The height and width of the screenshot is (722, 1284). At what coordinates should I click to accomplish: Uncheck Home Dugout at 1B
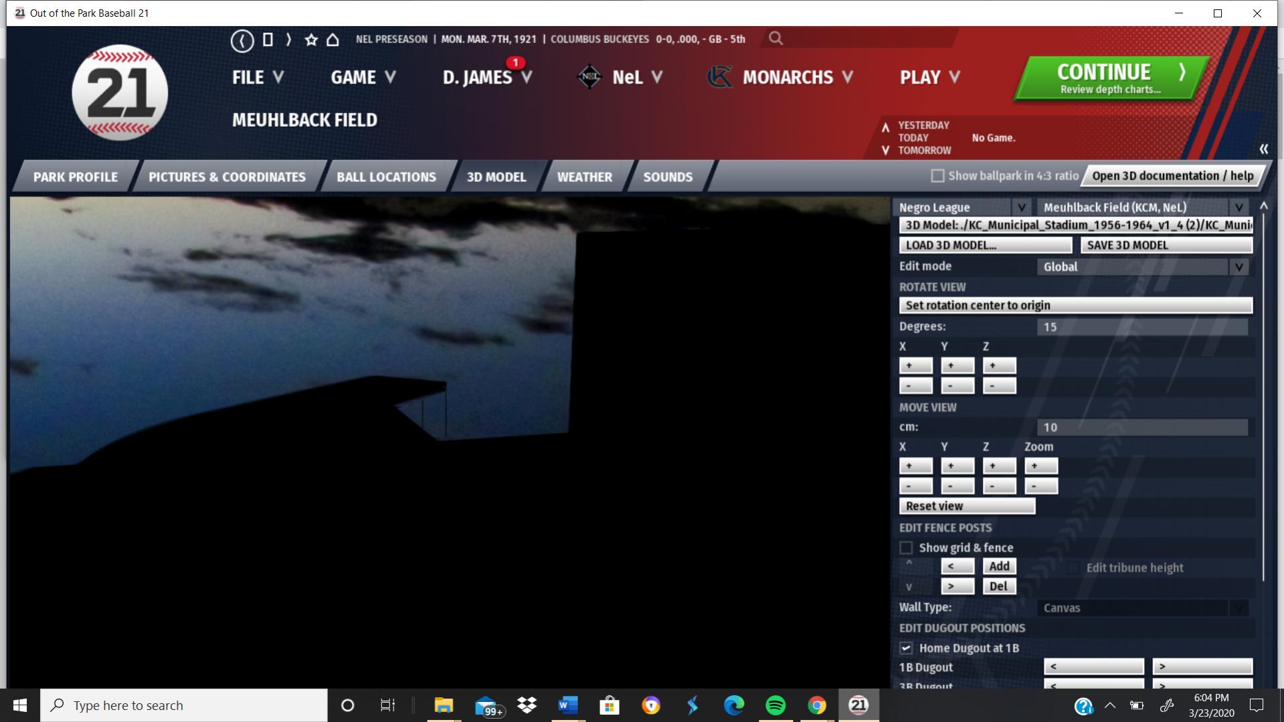(x=907, y=648)
